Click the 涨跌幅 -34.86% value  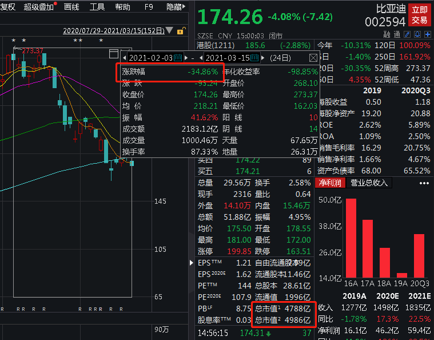(203, 72)
